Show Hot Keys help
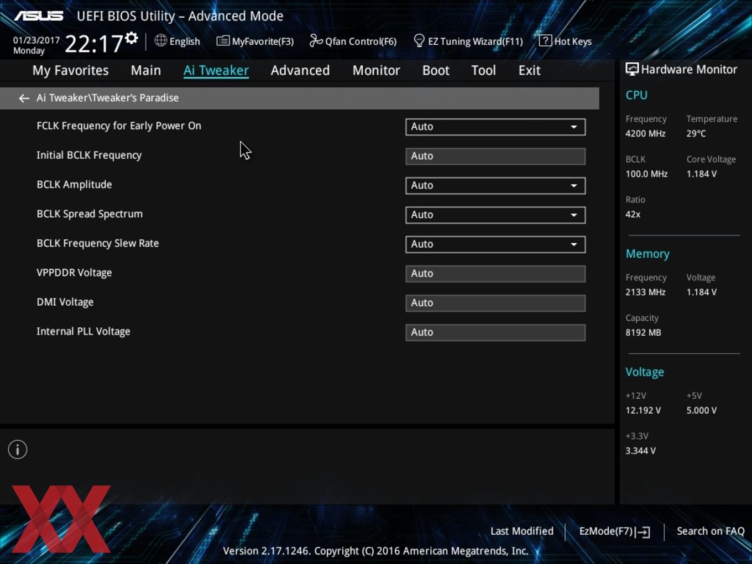Viewport: 752px width, 564px height. [565, 41]
